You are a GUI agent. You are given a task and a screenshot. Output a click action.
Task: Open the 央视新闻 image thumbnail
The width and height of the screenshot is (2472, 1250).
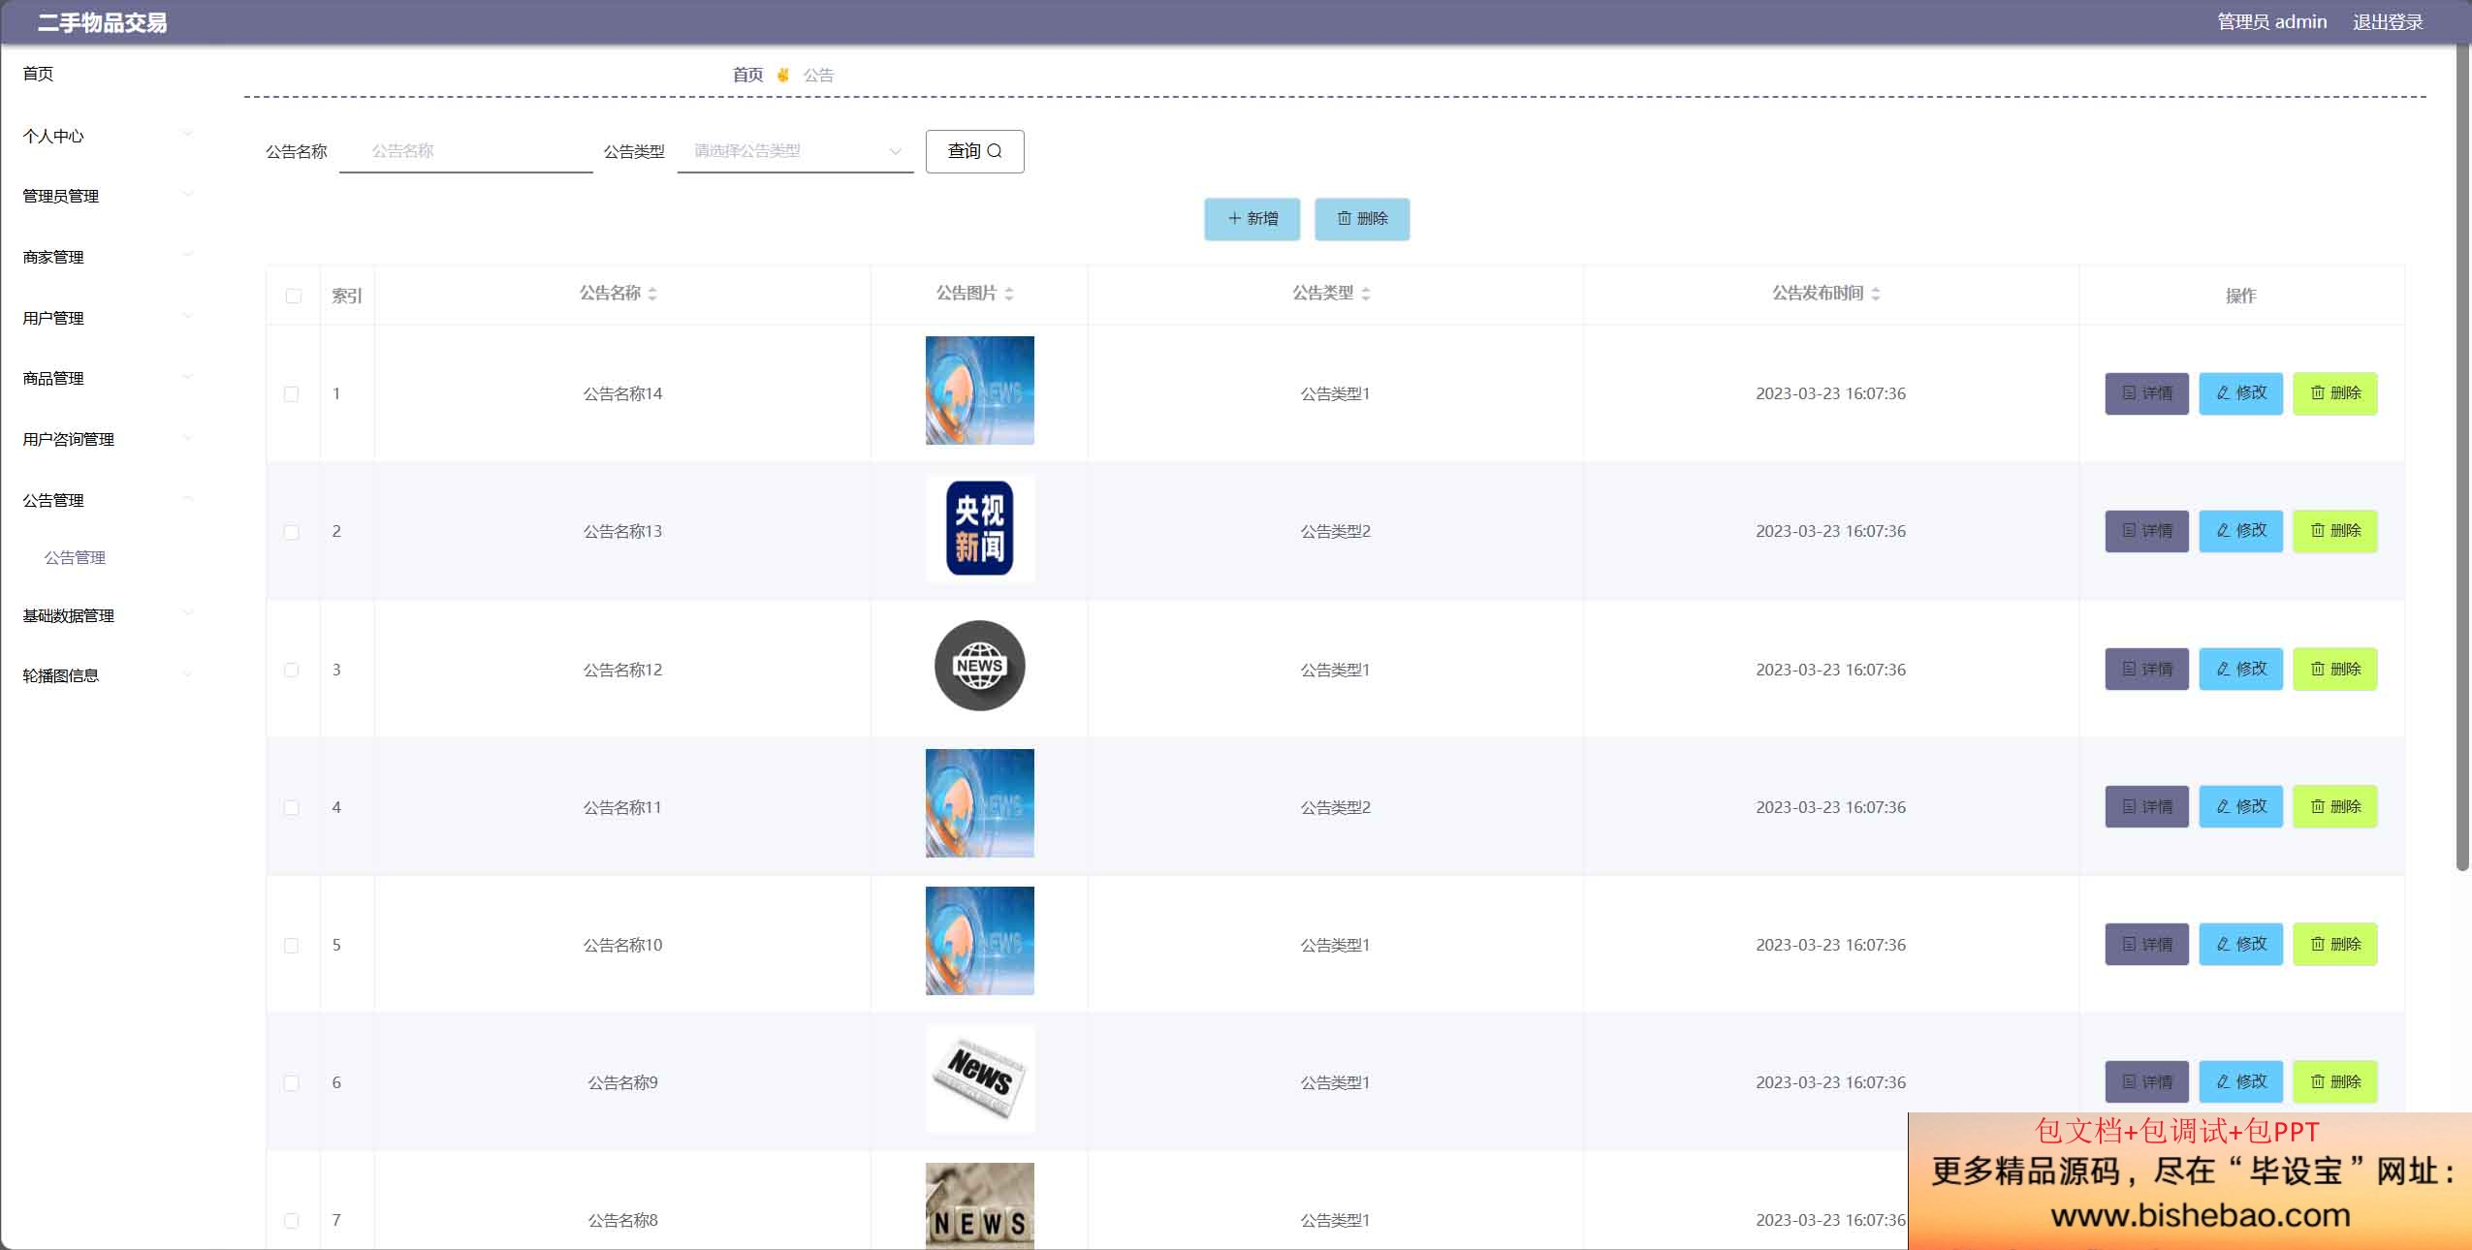[x=979, y=528]
